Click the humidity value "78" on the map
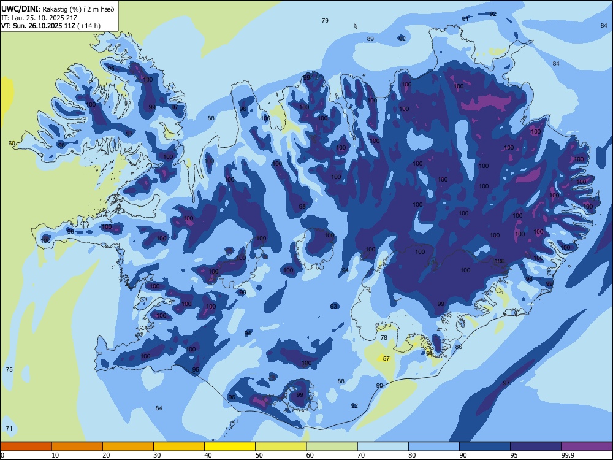The height and width of the screenshot is (460, 613). tap(384, 337)
